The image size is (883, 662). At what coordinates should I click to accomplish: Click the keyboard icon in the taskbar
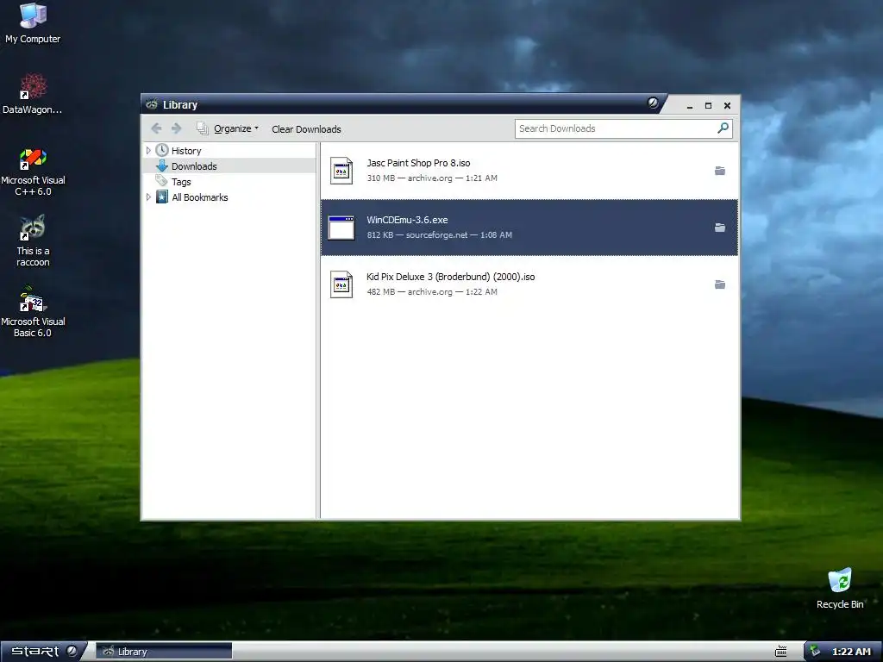point(780,652)
